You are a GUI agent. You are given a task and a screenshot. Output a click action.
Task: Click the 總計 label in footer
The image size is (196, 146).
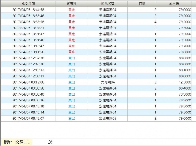[x=8, y=142]
